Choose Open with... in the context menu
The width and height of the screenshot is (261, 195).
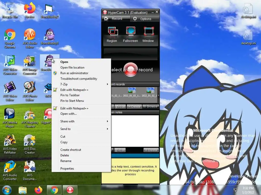[x=81, y=114]
